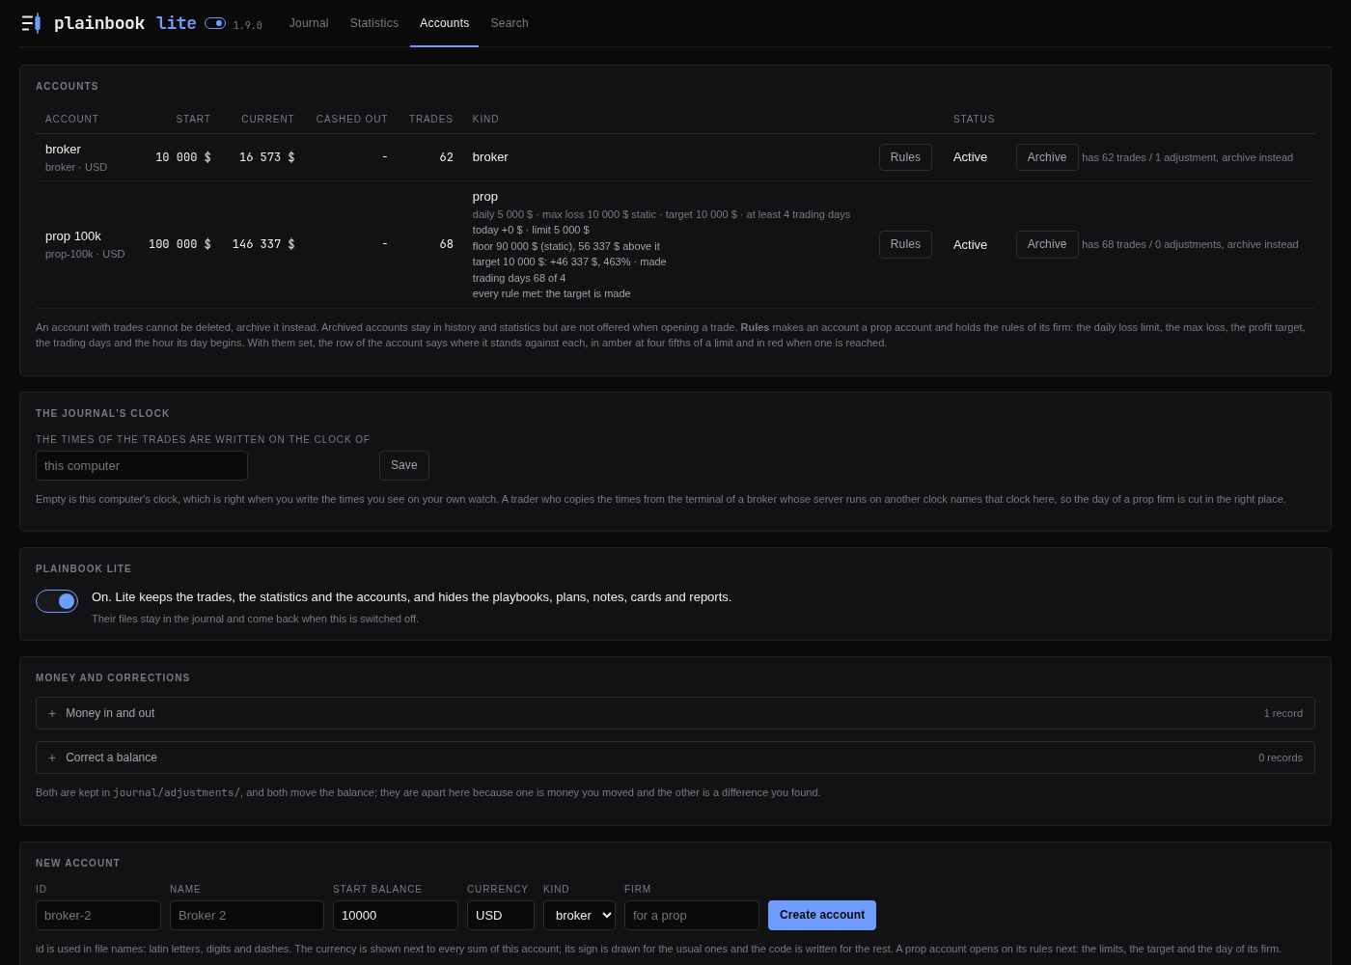Click the plus icon beside Correct a balance

[52, 758]
